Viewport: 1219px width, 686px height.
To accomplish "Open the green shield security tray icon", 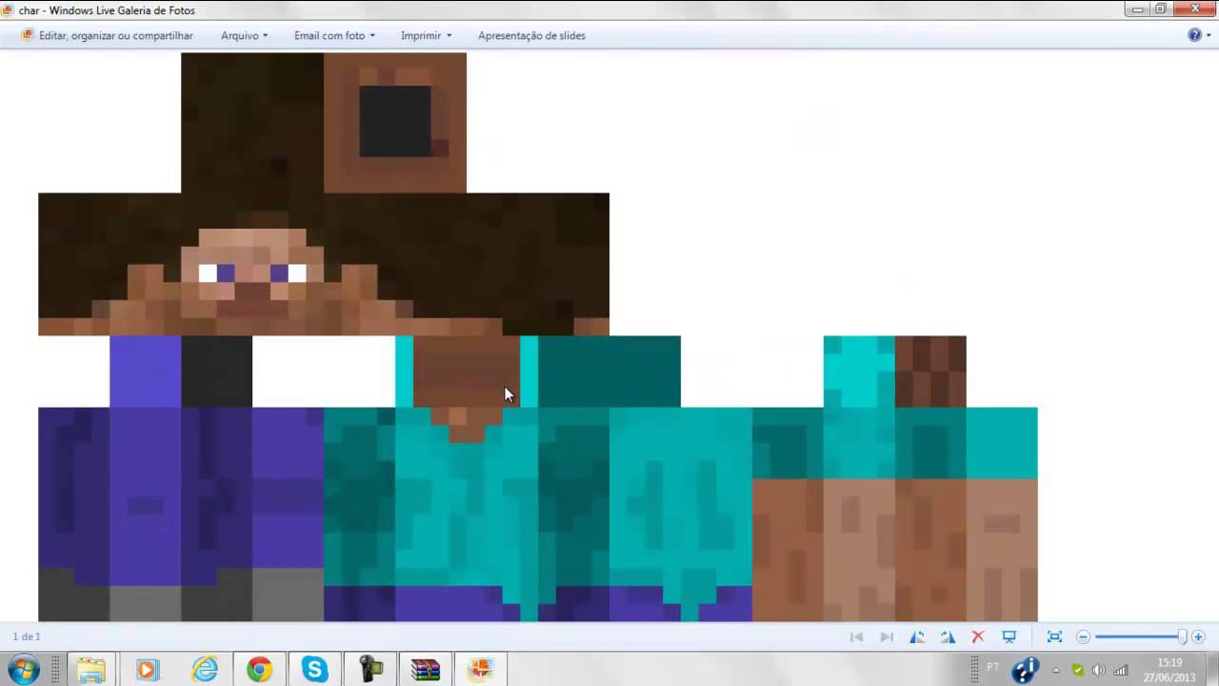I will (1078, 670).
